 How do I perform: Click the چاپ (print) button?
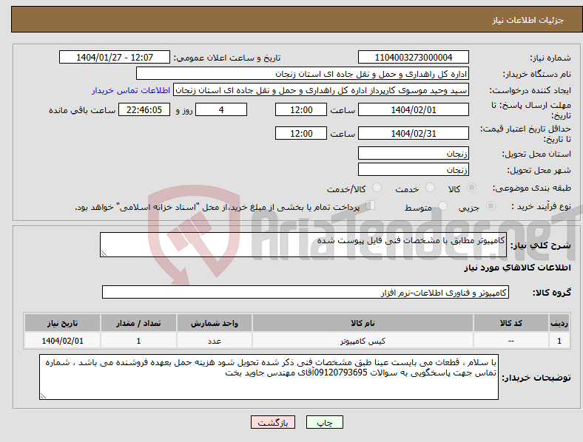[324, 422]
